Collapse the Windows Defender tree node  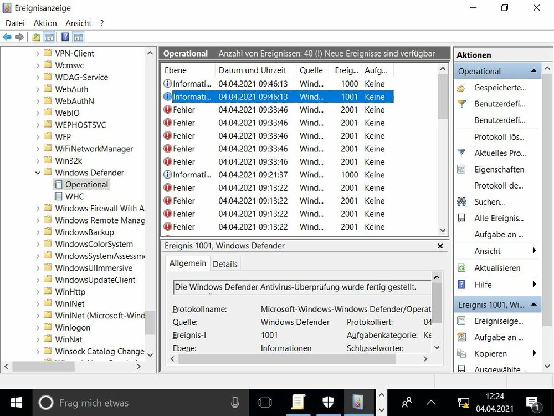tap(38, 173)
